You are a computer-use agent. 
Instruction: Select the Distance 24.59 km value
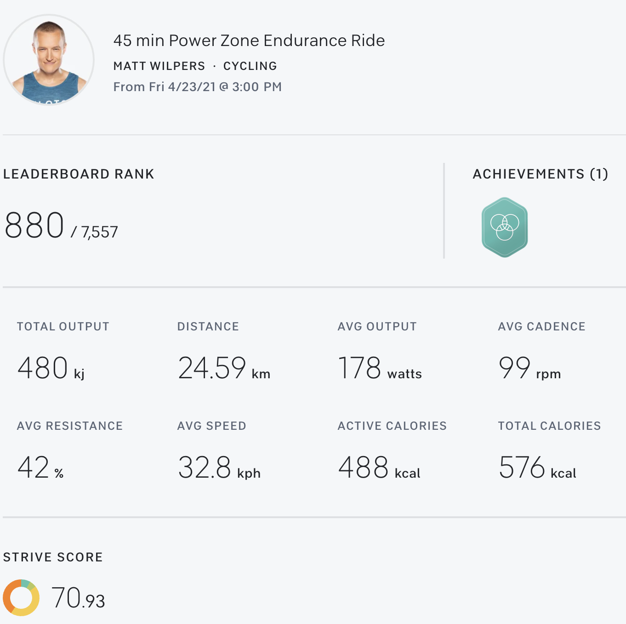pyautogui.click(x=224, y=369)
